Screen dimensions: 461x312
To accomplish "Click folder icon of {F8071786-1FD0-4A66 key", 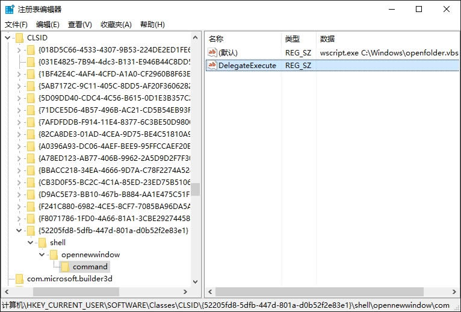I will (x=31, y=219).
